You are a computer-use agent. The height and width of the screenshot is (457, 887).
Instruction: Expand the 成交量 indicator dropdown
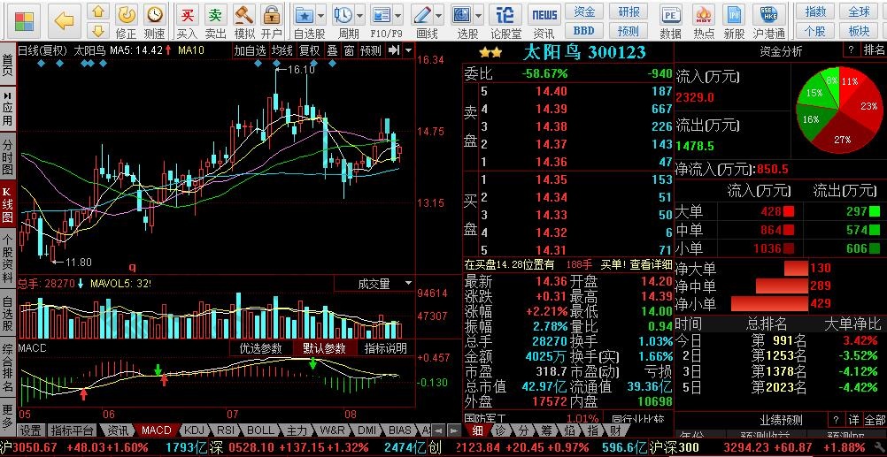click(x=408, y=284)
